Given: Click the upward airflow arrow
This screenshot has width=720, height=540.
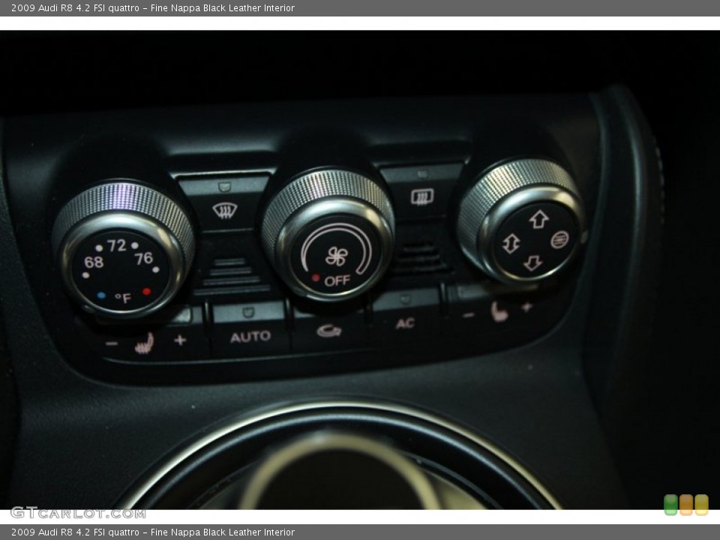Looking at the screenshot, I should coord(538,220).
